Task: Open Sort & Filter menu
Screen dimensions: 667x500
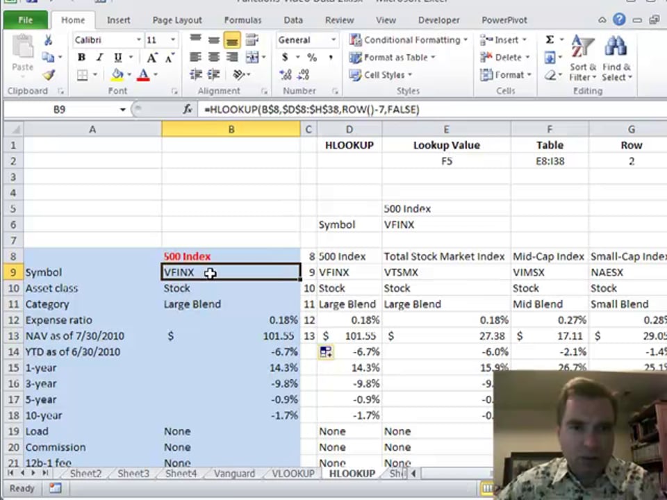Action: pos(582,58)
